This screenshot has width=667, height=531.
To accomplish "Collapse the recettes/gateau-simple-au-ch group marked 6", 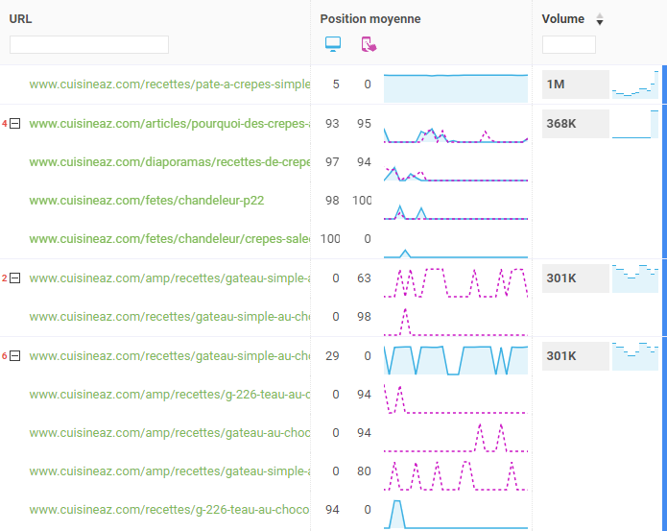I will (15, 355).
